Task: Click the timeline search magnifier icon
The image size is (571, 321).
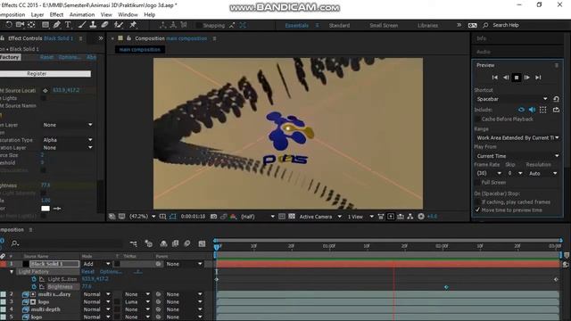Action: tap(15, 243)
